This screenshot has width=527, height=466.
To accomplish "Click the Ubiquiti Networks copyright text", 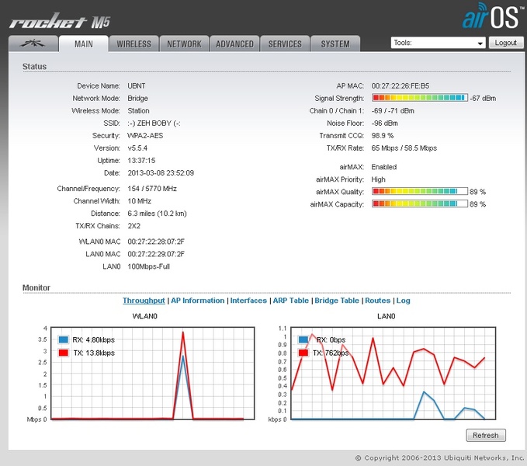I will click(x=440, y=457).
